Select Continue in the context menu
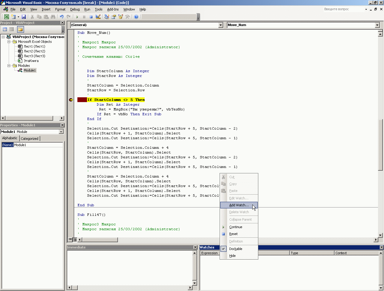 (235, 227)
